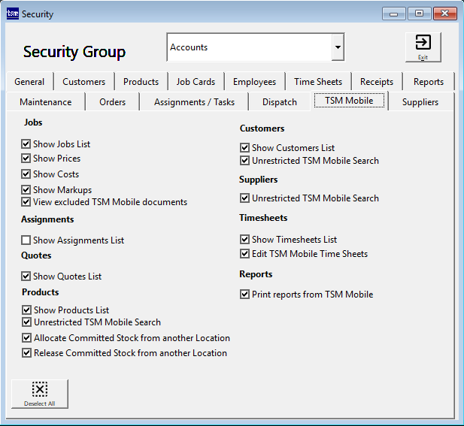This screenshot has width=464, height=426.
Task: Maximize the Security window
Action: pyautogui.click(x=419, y=14)
